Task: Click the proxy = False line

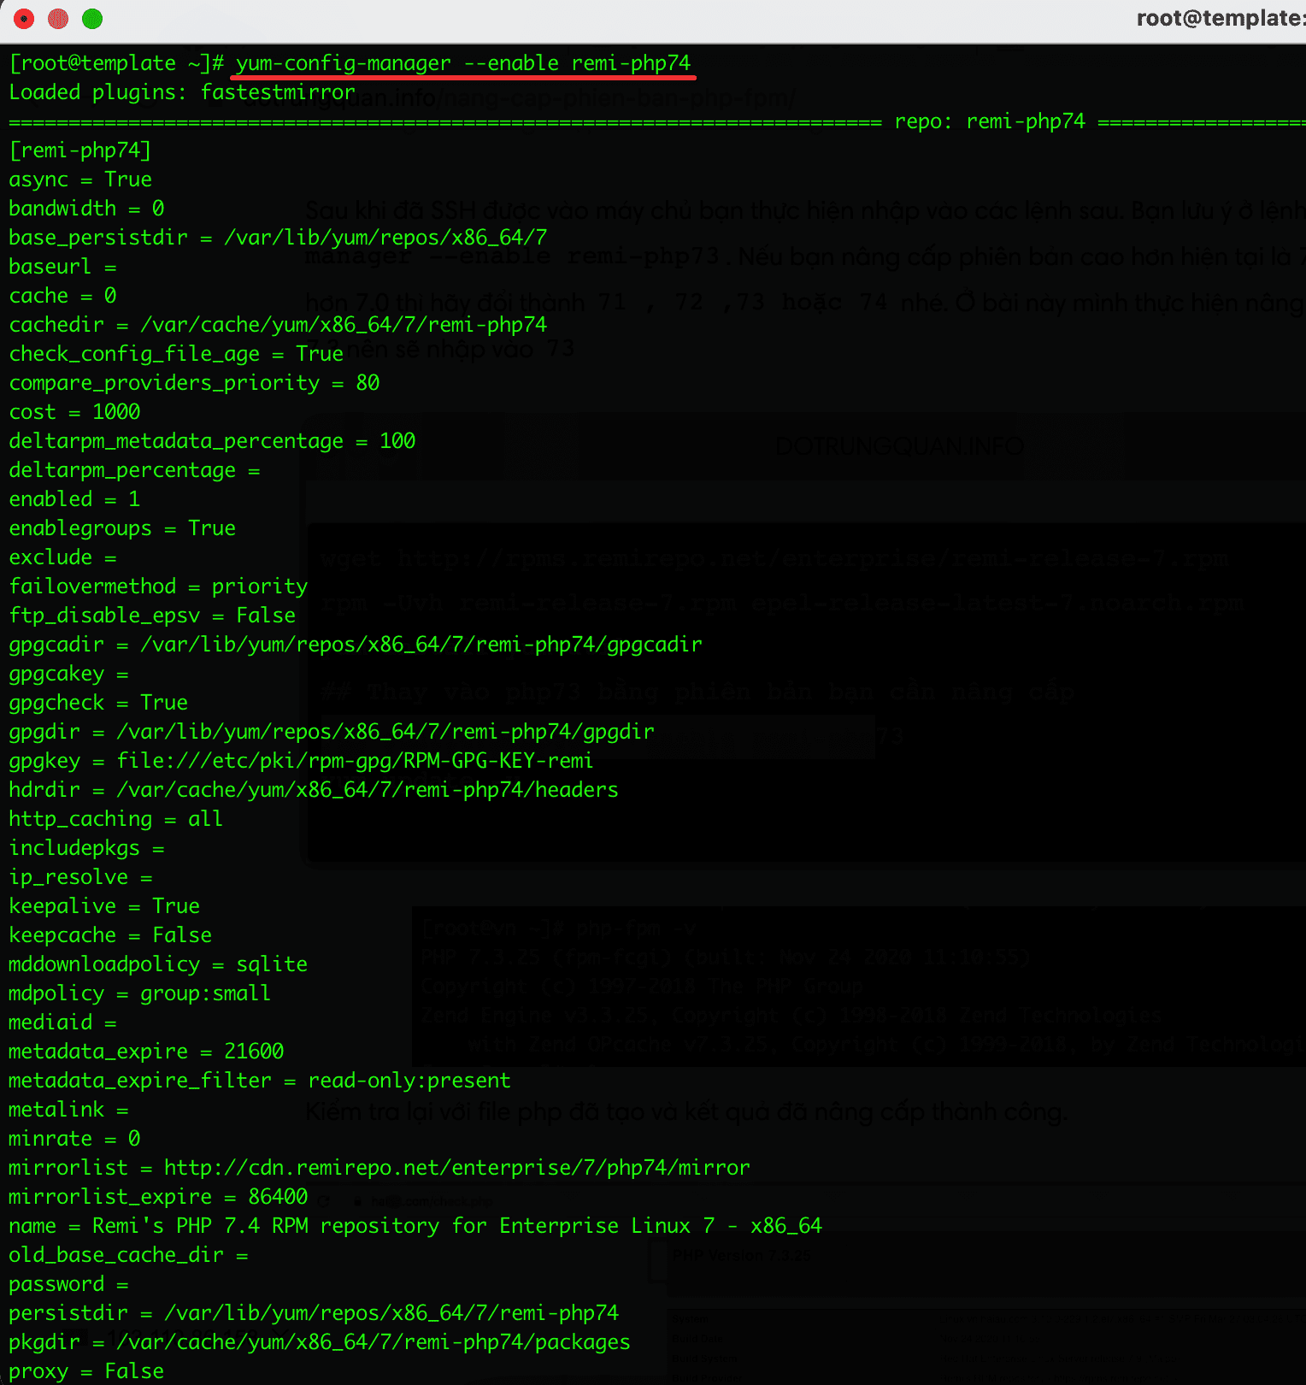Action: click(x=86, y=1371)
